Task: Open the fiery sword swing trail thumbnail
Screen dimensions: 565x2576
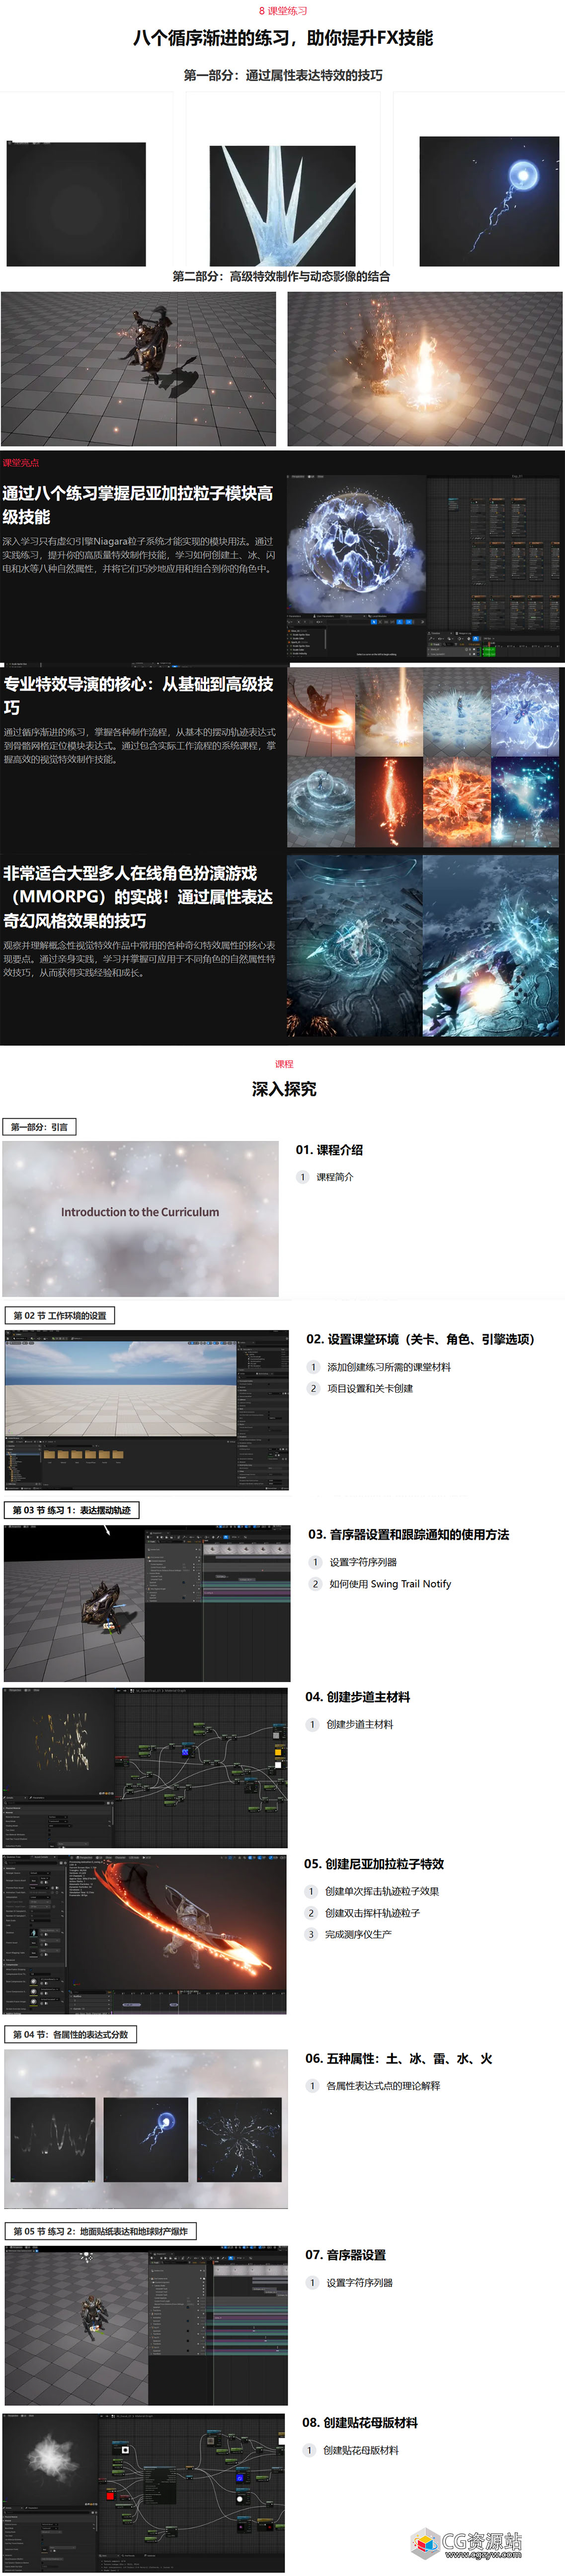Action: point(145,1934)
